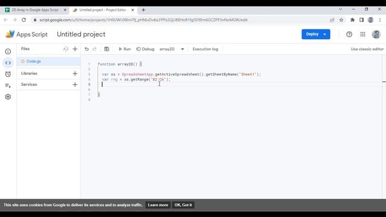Switch to Untitled project Project Editor tab
This screenshot has height=217, width=386.
pos(103,10)
